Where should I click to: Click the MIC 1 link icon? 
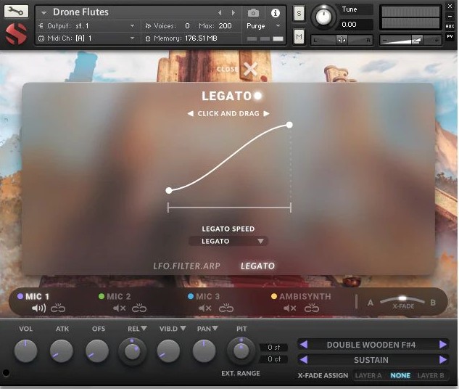tap(58, 308)
